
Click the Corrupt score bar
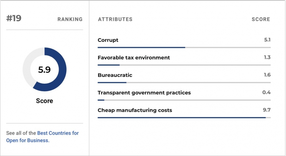[x=184, y=47]
